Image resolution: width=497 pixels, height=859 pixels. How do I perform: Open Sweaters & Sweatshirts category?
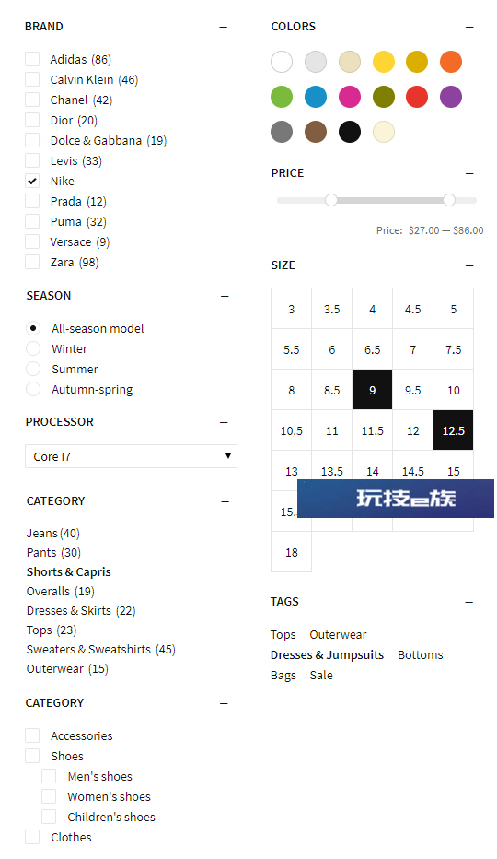(100, 649)
